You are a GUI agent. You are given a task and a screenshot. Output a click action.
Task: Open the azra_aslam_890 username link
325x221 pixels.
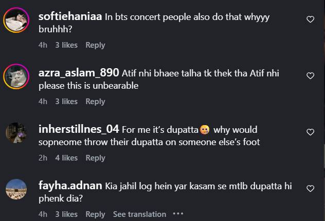[79, 73]
